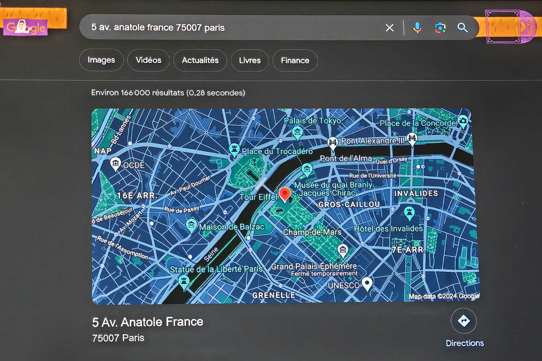
Task: Switch to the Images tab
Action: 101,60
